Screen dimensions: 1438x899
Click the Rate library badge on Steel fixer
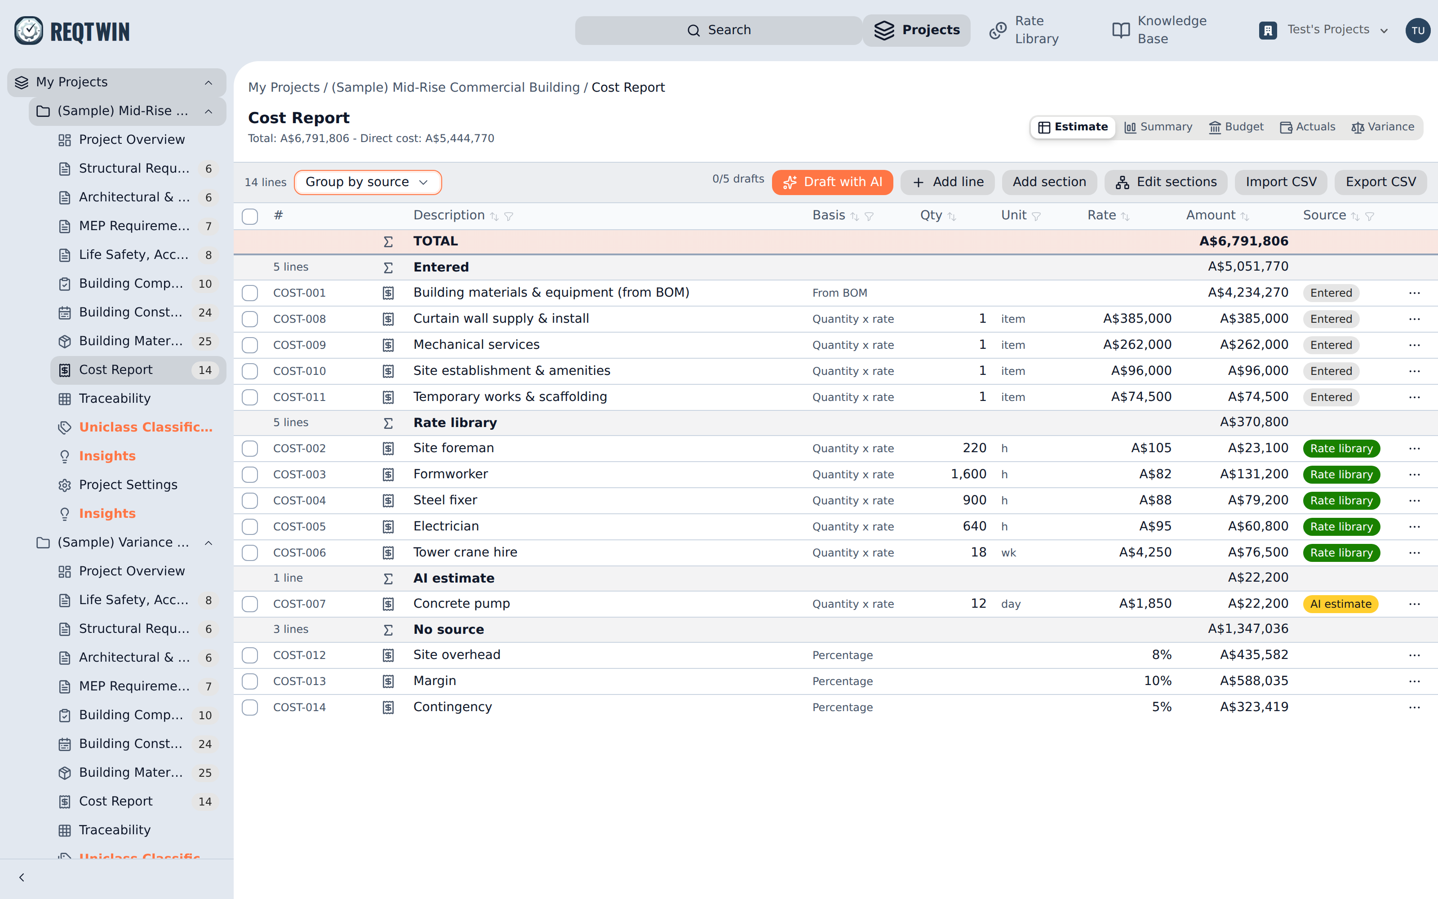[x=1341, y=501]
